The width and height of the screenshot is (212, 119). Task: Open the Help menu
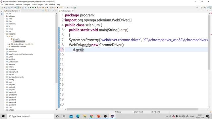click(58, 5)
